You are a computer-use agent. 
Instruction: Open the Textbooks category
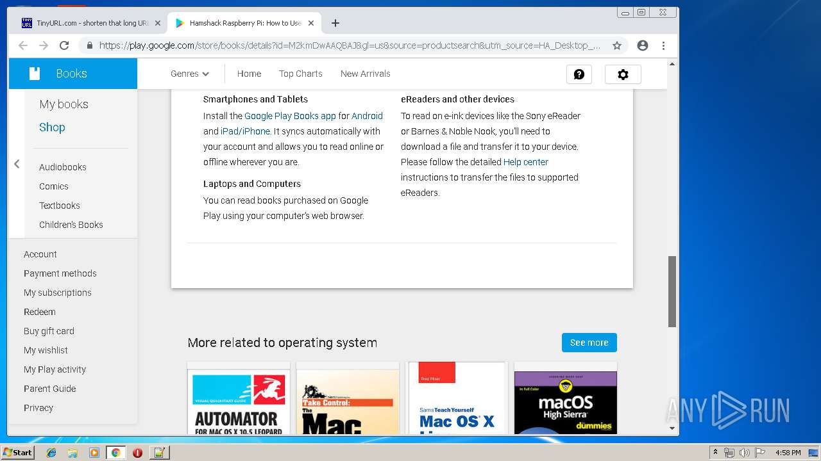[x=60, y=206]
